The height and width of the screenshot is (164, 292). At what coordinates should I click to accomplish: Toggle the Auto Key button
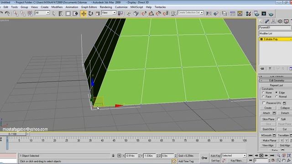pyautogui.click(x=215, y=156)
